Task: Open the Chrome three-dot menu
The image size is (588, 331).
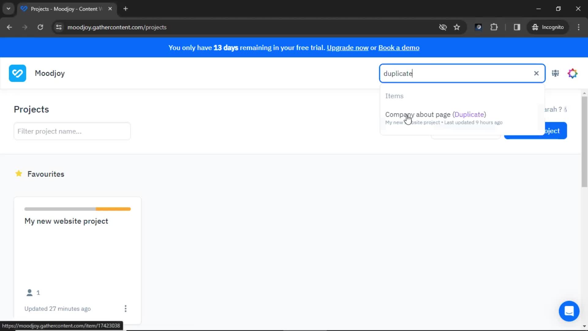Action: coord(579,27)
